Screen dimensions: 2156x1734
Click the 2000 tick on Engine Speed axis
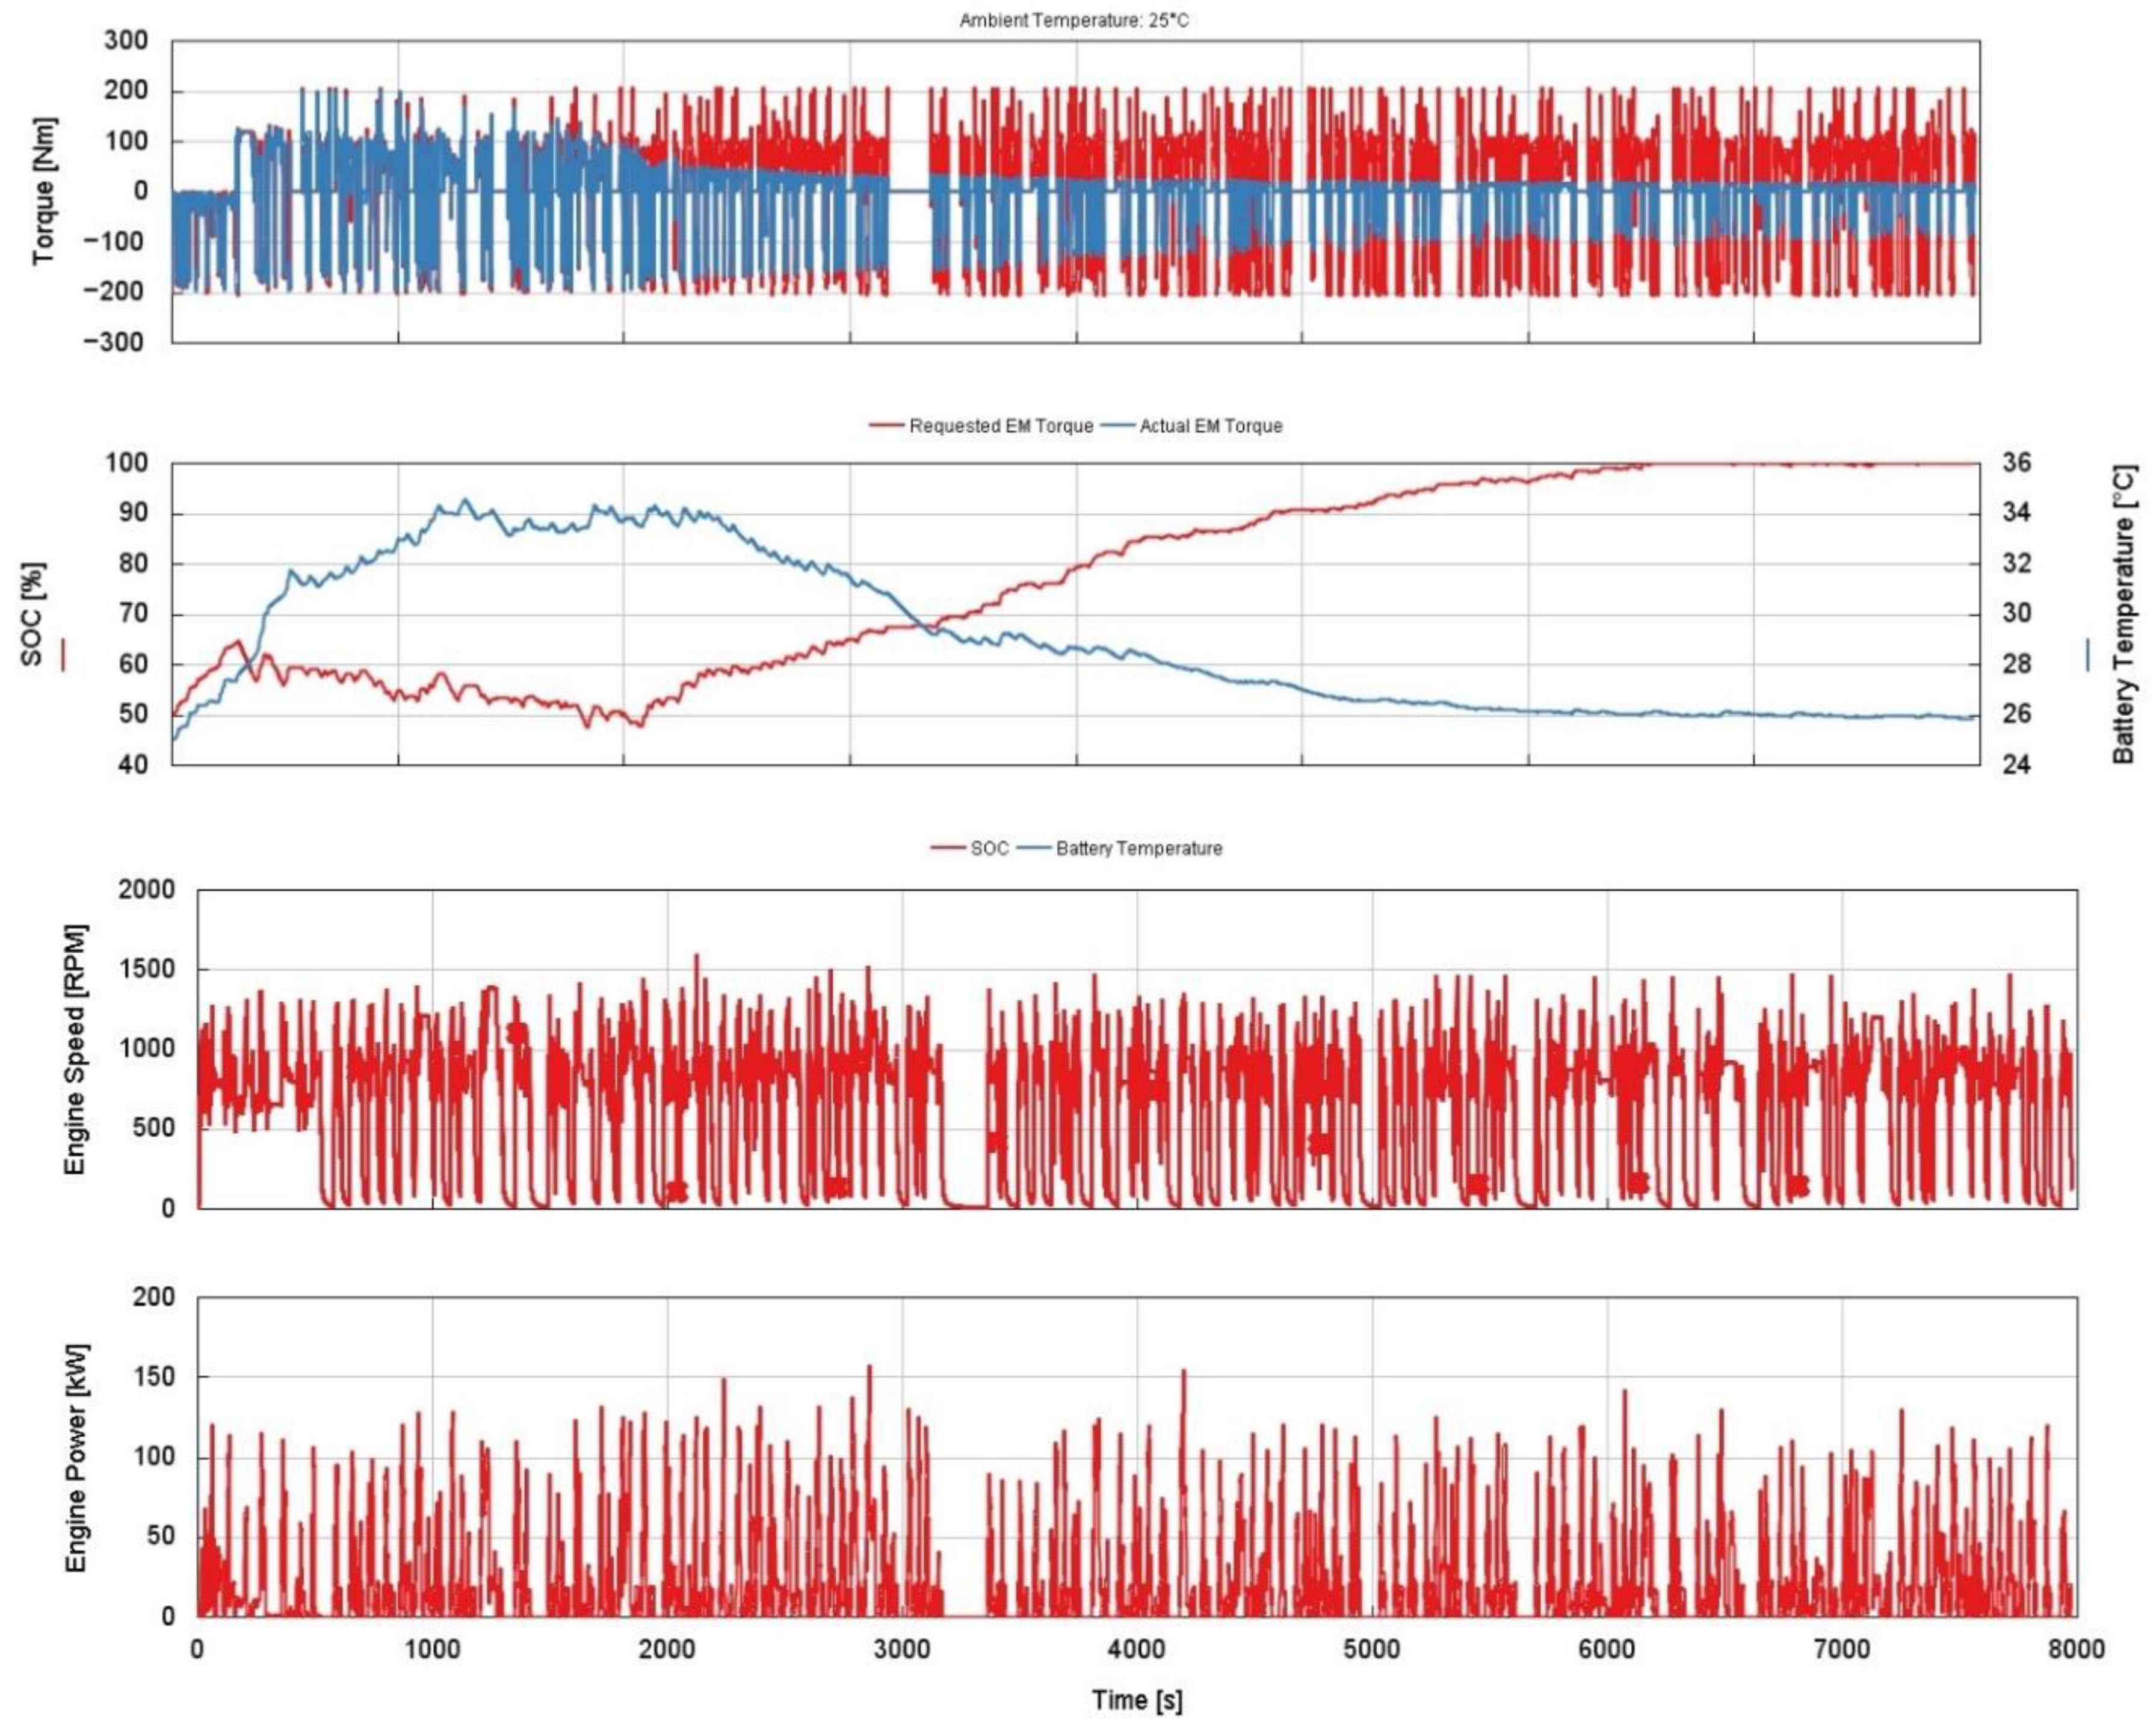point(146,890)
